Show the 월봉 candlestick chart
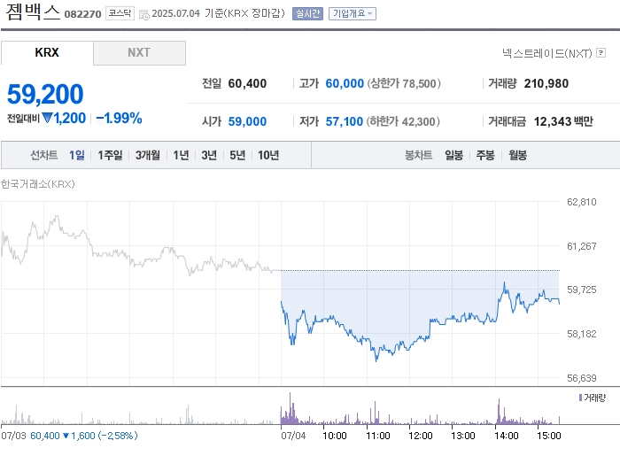This screenshot has width=620, height=456. coord(517,155)
